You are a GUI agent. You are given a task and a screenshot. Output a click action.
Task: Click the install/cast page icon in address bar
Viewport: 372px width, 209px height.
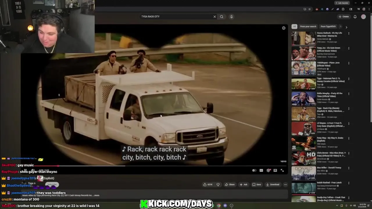click(305, 9)
